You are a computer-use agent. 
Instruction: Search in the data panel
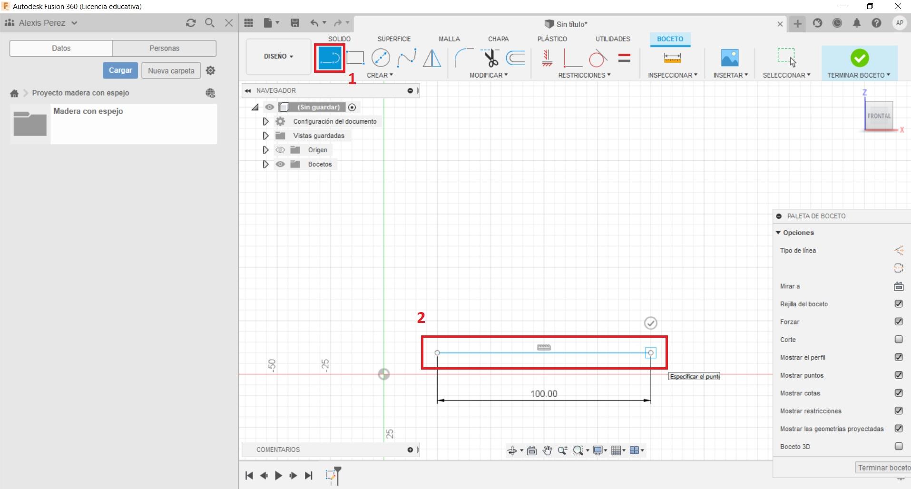point(209,23)
